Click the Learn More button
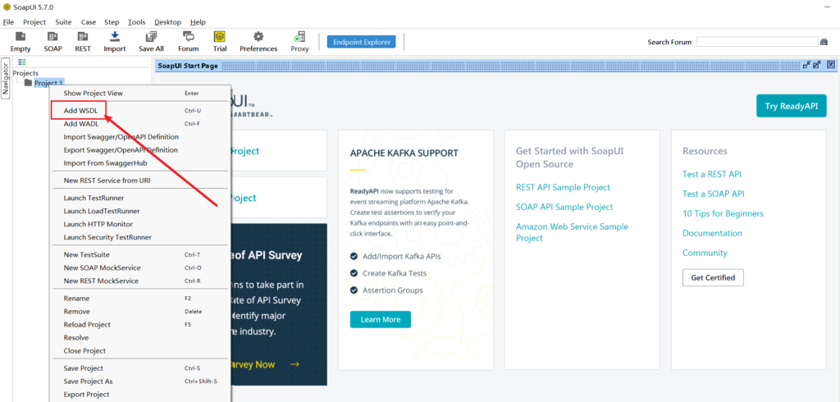This screenshot has height=402, width=840. tap(381, 319)
